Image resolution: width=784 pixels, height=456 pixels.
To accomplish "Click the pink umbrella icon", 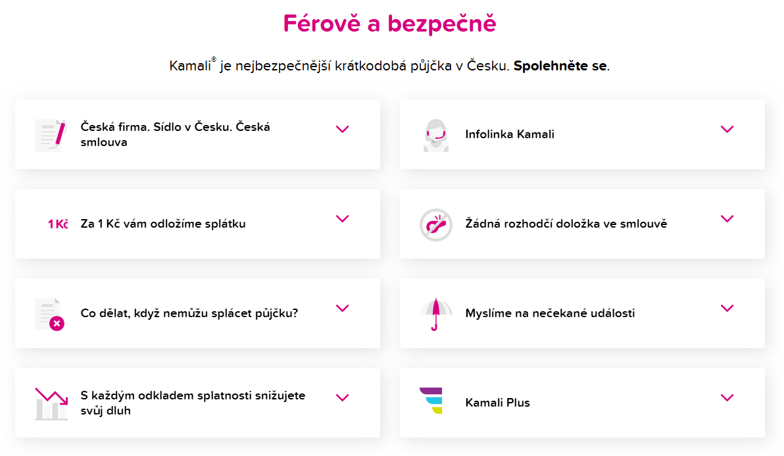I will 435,313.
